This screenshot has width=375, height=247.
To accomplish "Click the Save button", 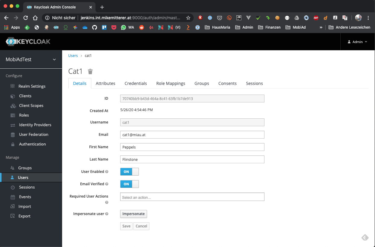I will coord(127,226).
